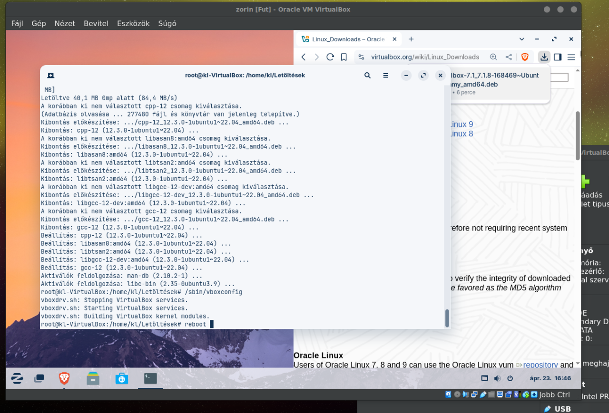Open the Software store taskbar icon
The image size is (609, 413).
(122, 378)
